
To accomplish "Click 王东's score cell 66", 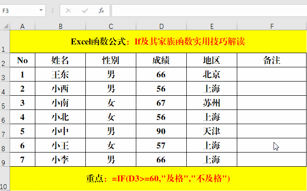I will [x=162, y=74].
